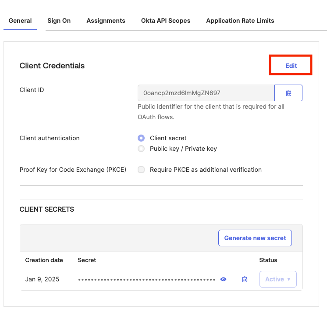Screen dimensions: 327x309
Task: Enable Require PKCE as additional verification
Action: [x=141, y=170]
